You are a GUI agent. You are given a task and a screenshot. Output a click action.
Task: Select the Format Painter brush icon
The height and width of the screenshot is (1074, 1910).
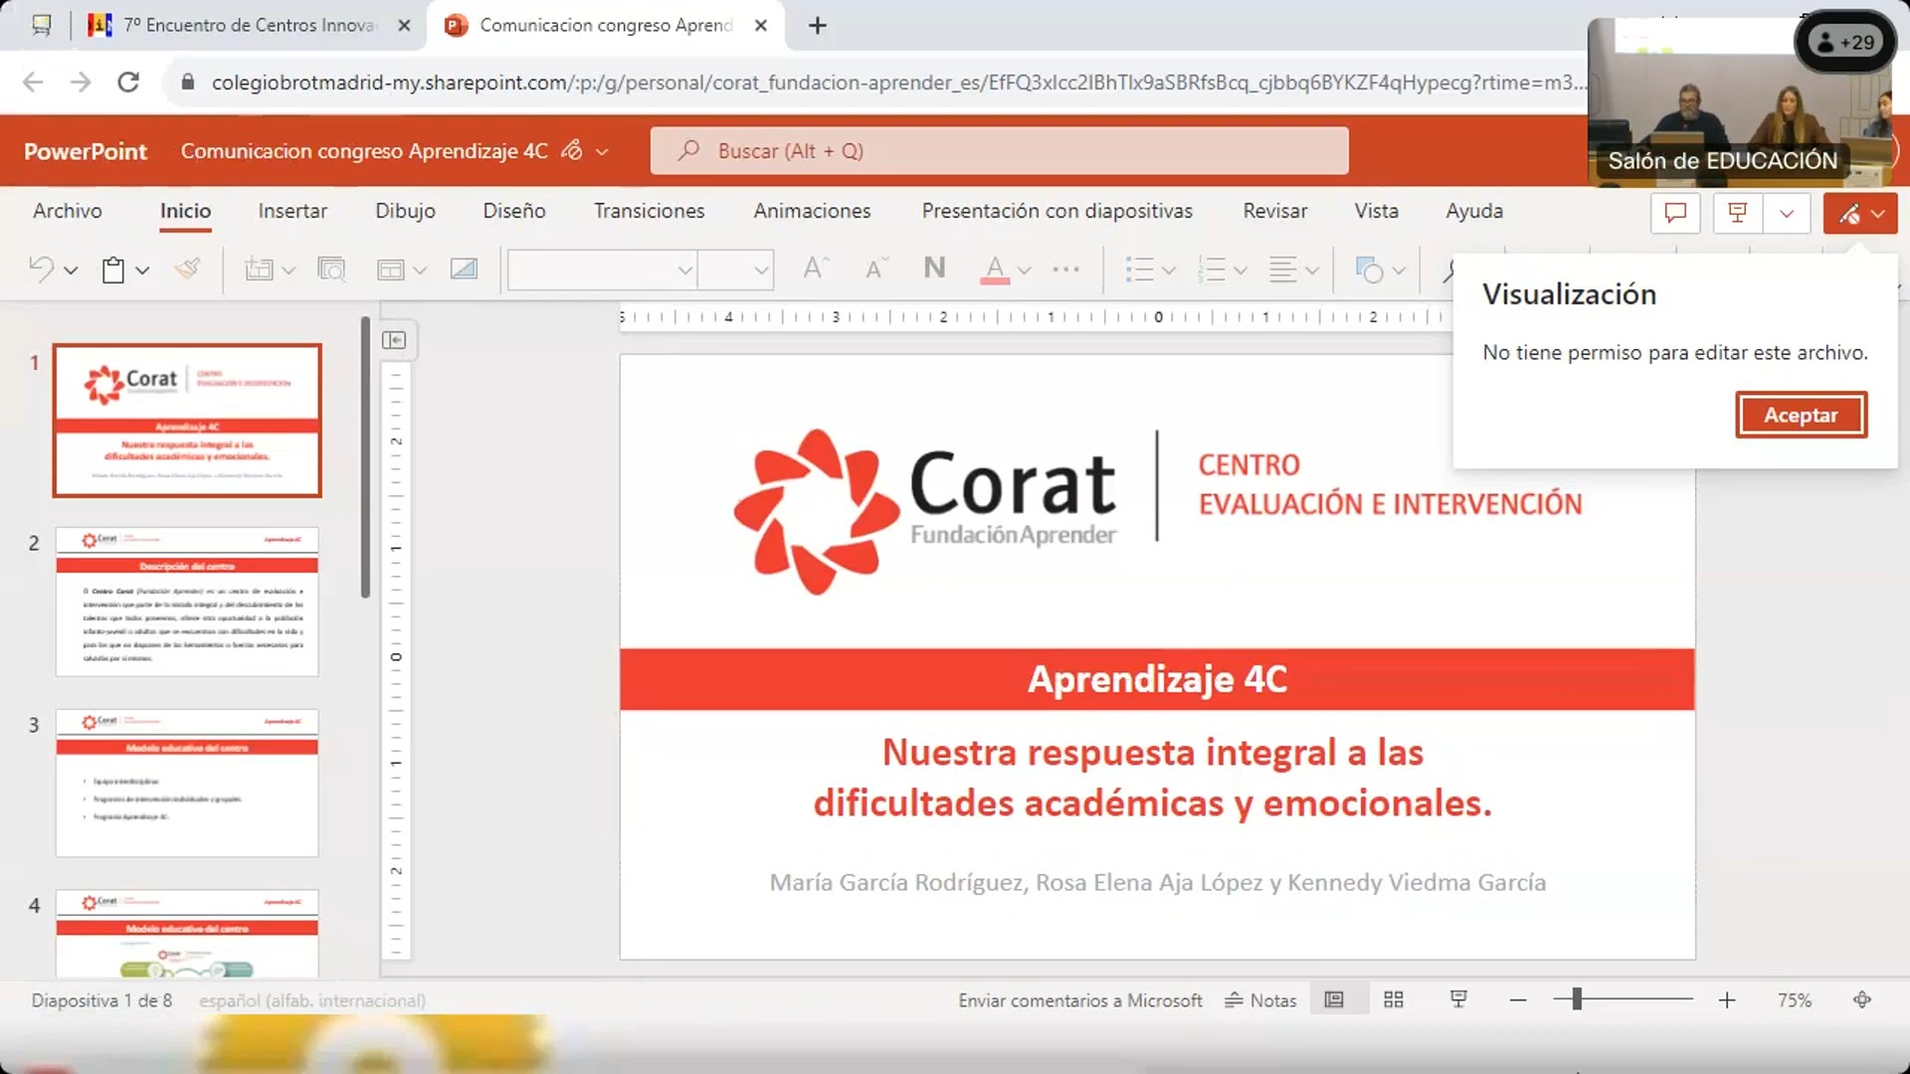(187, 268)
